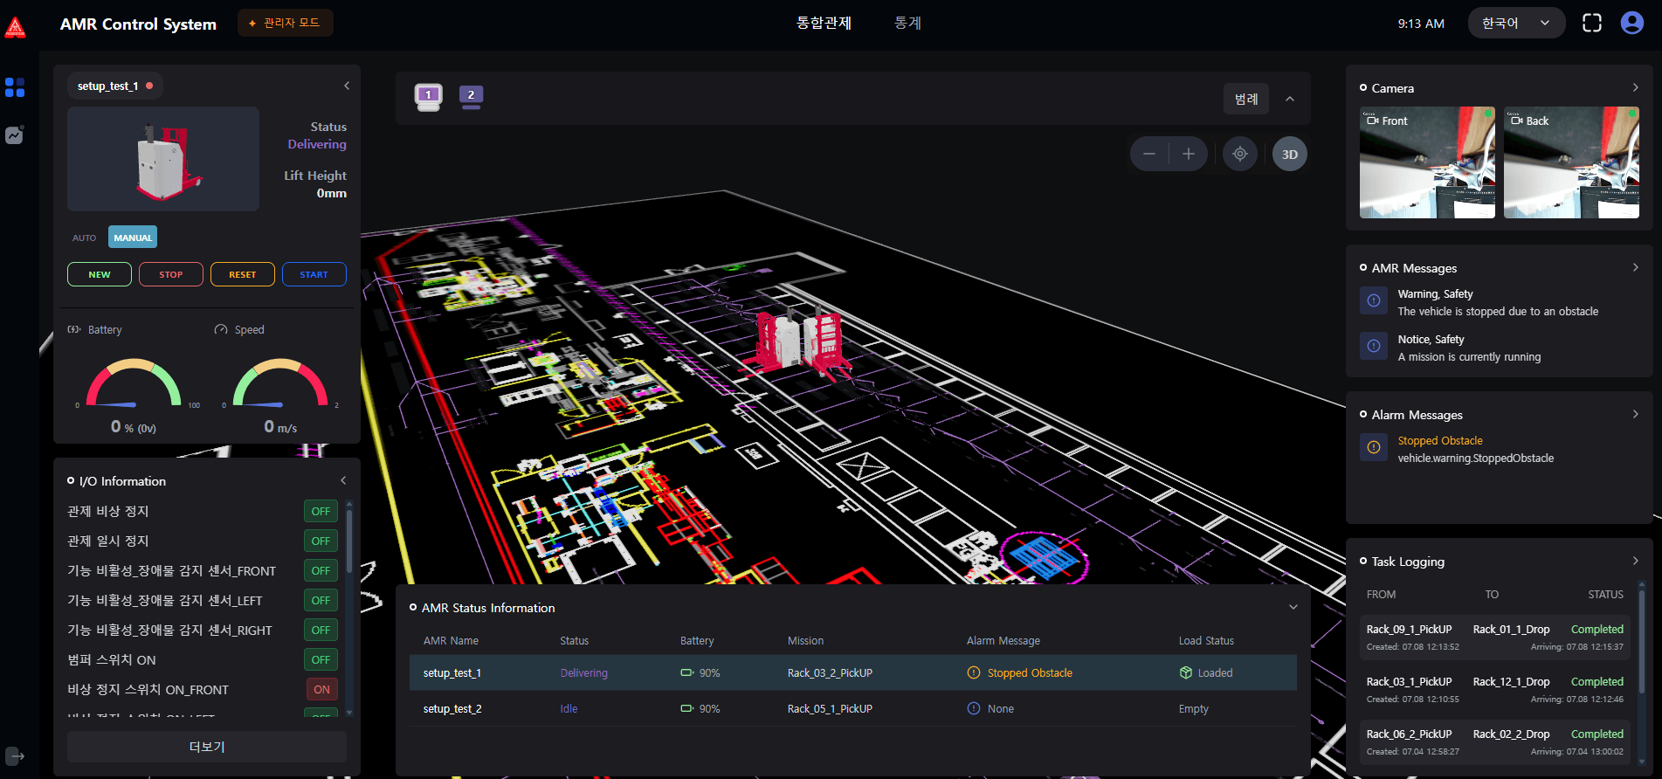This screenshot has width=1662, height=779.
Task: Open the 한국어 language dropdown
Action: [1515, 24]
